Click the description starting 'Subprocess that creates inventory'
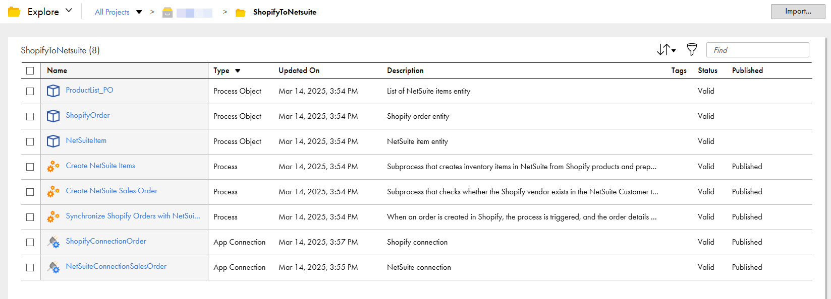The height and width of the screenshot is (299, 831). pyautogui.click(x=522, y=167)
